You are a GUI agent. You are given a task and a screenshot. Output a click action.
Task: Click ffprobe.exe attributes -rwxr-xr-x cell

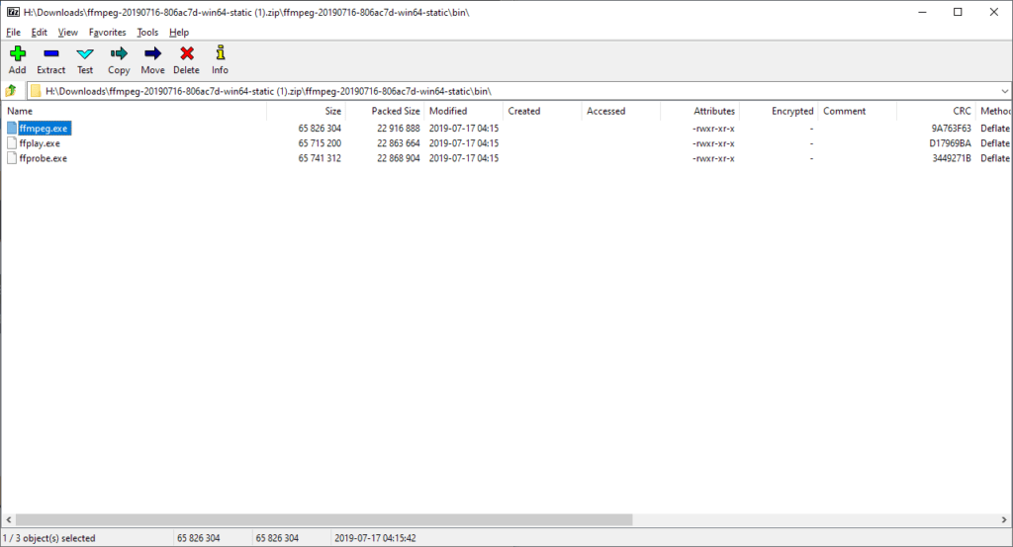click(x=713, y=158)
